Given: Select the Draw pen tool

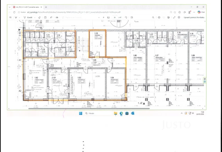Looking at the screenshot, I should tap(16, 18).
